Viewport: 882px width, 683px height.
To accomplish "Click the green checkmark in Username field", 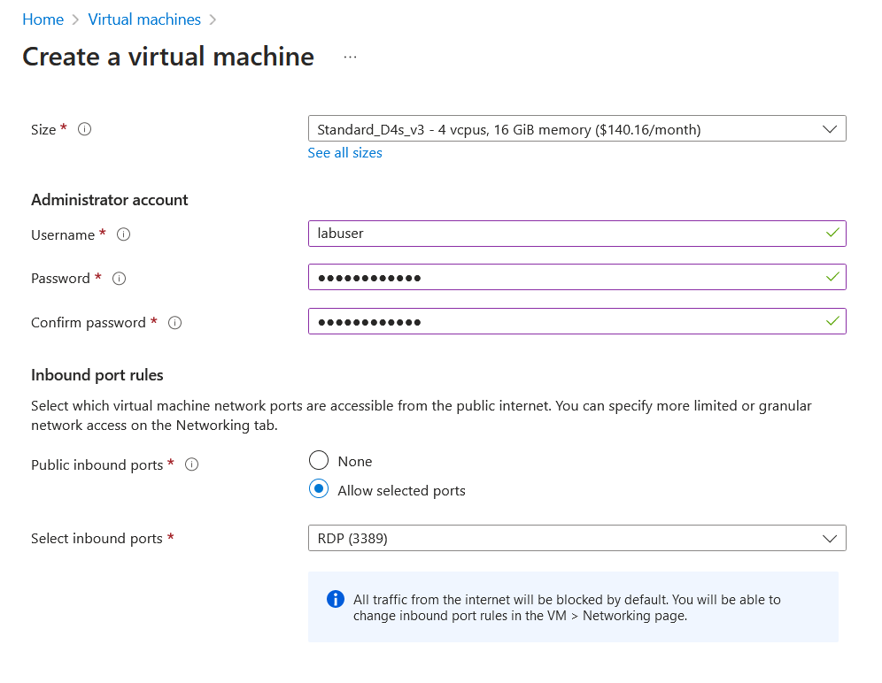I will (x=832, y=233).
